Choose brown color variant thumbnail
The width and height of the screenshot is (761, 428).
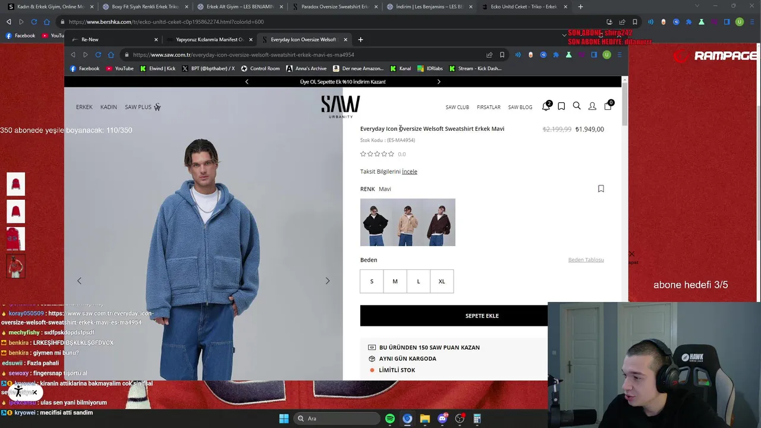click(440, 222)
